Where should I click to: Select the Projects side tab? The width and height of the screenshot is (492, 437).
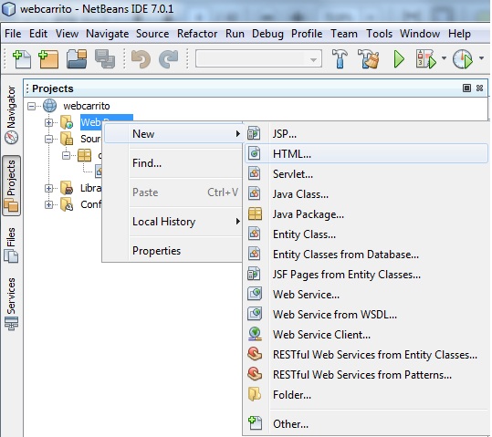11,186
